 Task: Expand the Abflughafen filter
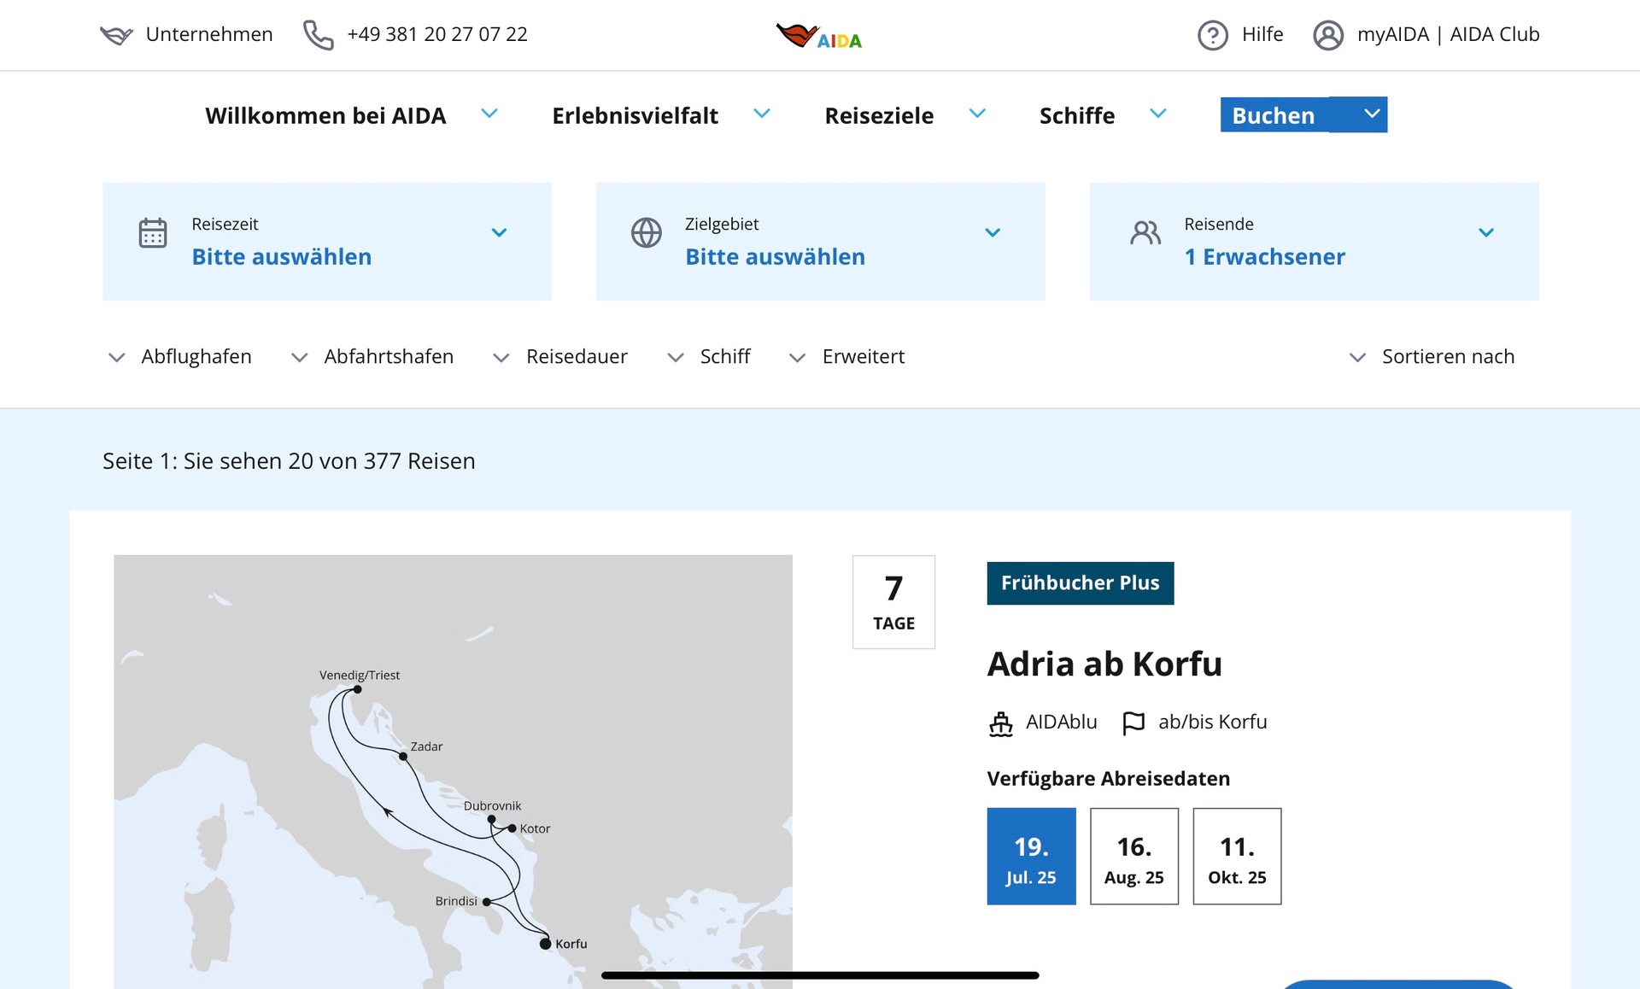click(180, 357)
